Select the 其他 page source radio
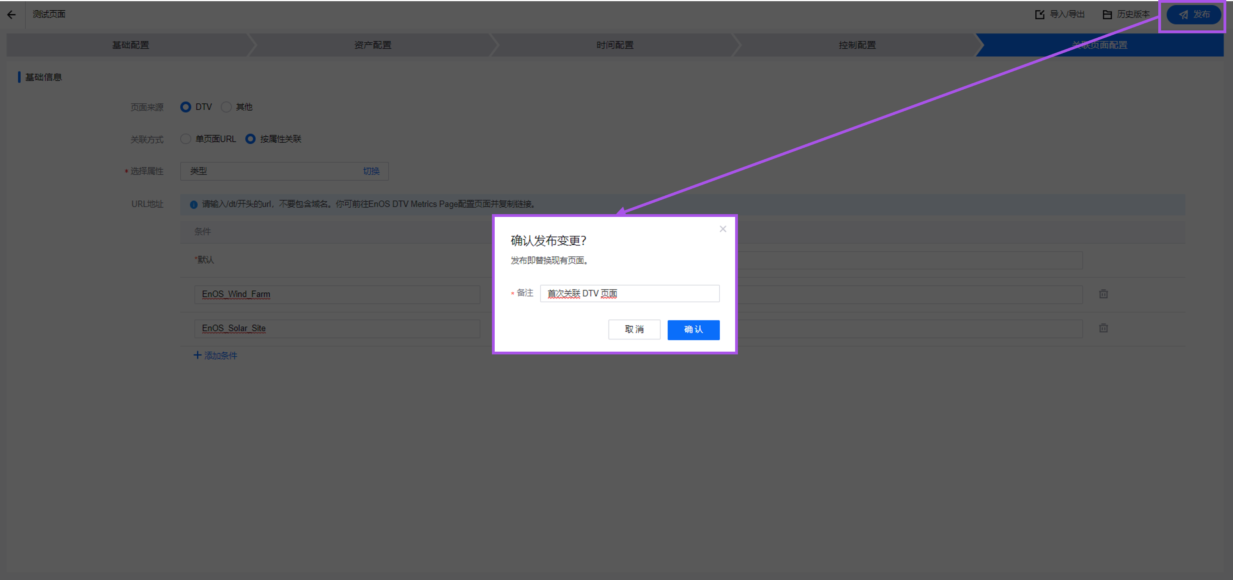Image resolution: width=1233 pixels, height=580 pixels. (226, 107)
